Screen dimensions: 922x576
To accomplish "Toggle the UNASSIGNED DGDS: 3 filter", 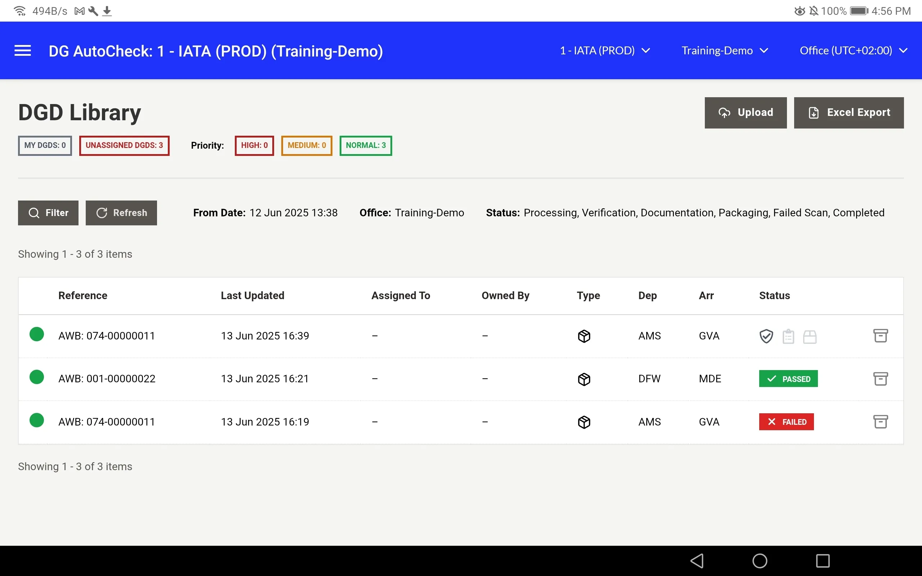I will click(x=124, y=145).
